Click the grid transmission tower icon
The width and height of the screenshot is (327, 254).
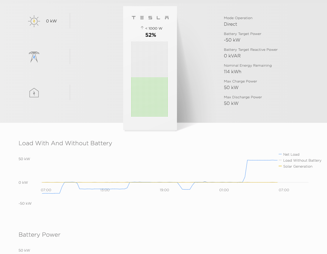(34, 57)
